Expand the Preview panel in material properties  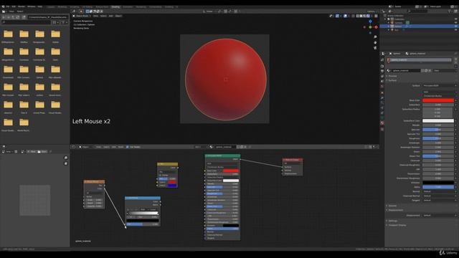point(392,76)
